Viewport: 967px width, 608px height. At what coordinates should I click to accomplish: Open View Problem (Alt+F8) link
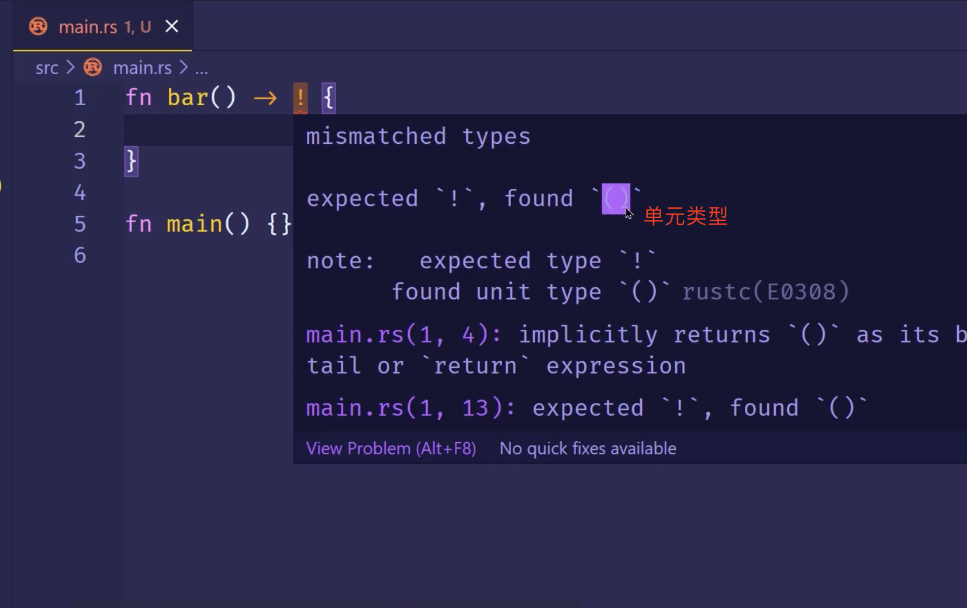[391, 448]
